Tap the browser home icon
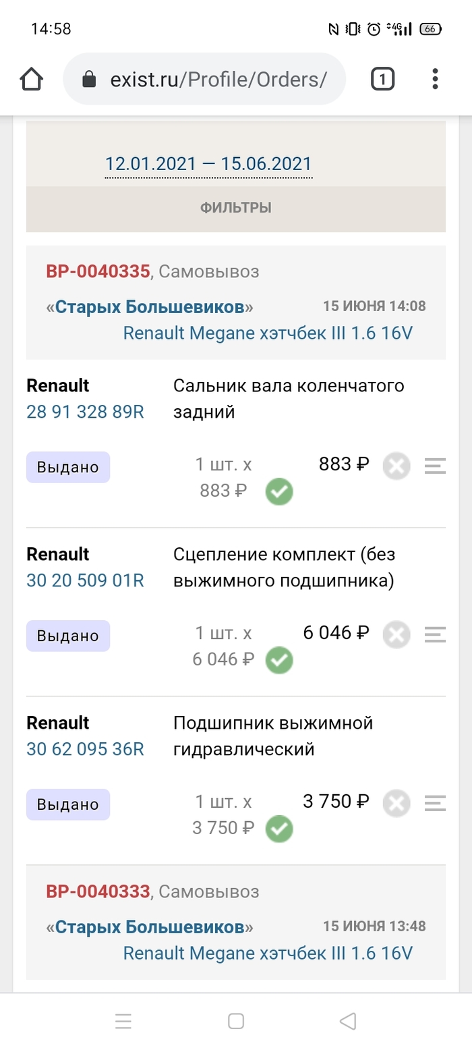Image resolution: width=472 pixels, height=1050 pixels. pyautogui.click(x=31, y=80)
